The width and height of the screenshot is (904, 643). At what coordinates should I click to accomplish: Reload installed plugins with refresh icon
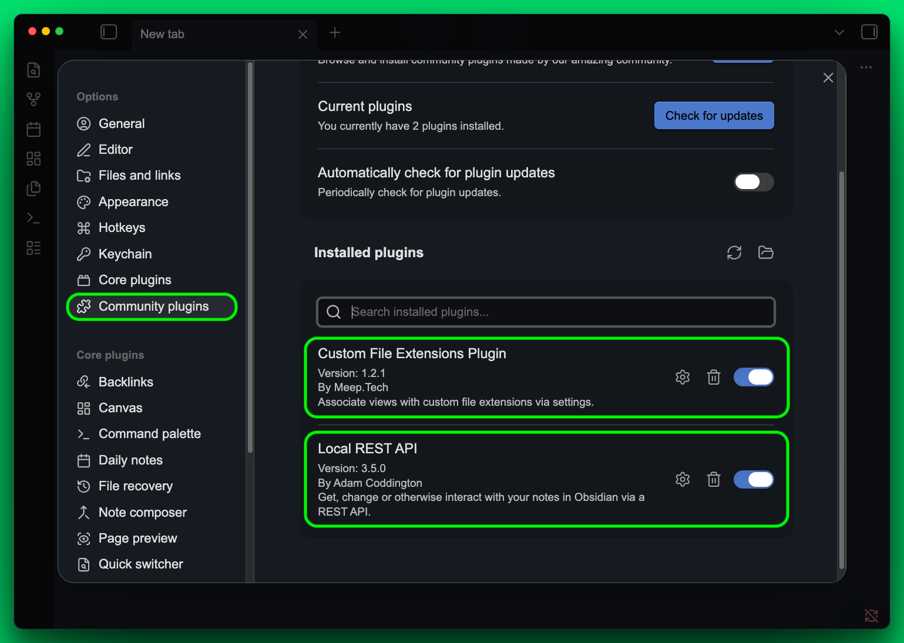point(734,253)
